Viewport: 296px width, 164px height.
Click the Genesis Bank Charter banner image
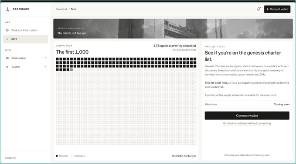(x=173, y=28)
